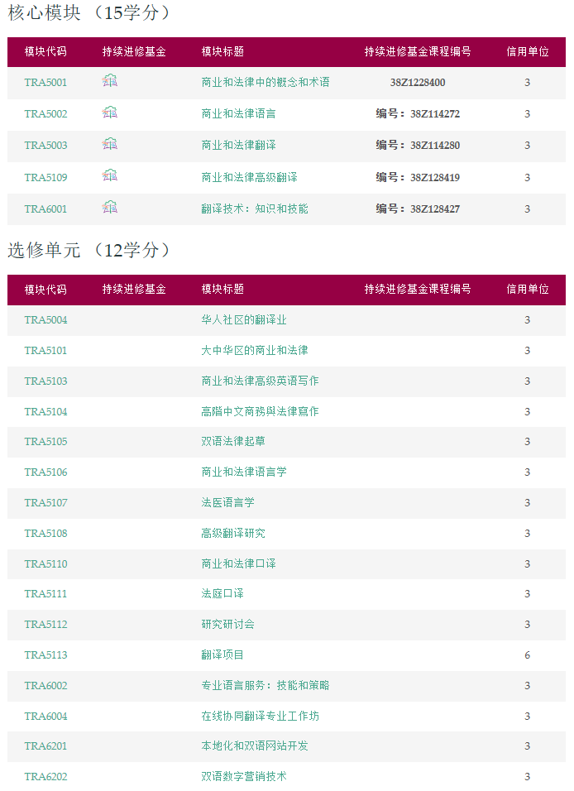Open elective title 商业和法律高级英语写作
Viewport: 574px width, 791px height.
(260, 381)
